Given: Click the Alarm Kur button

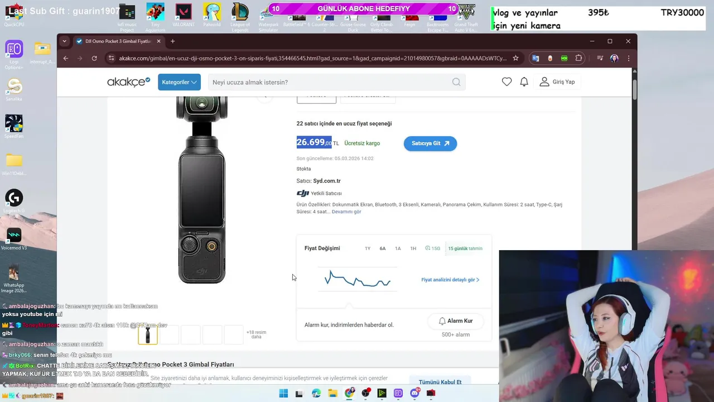Looking at the screenshot, I should click(455, 321).
